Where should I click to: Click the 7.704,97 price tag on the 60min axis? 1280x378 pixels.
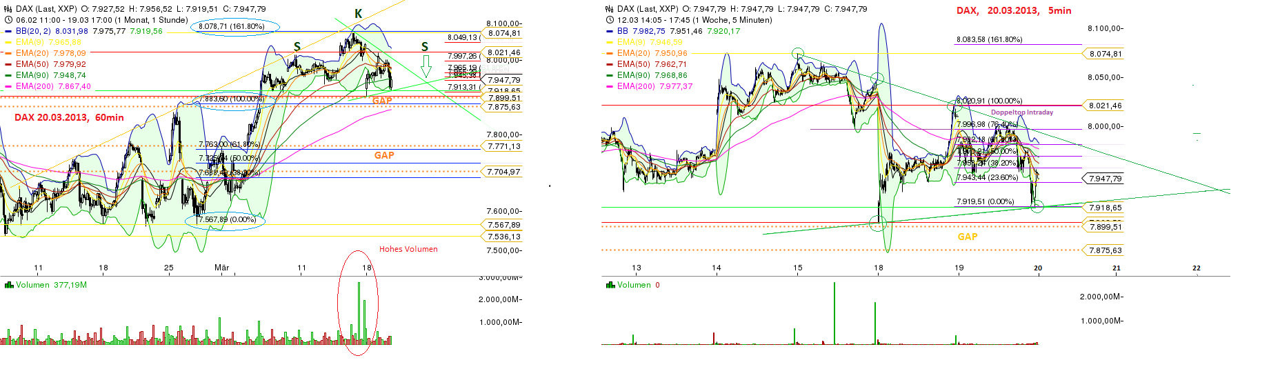[503, 172]
